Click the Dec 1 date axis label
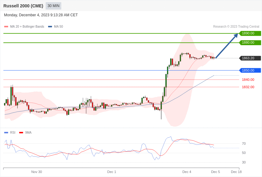262x177 pixels. (112, 172)
